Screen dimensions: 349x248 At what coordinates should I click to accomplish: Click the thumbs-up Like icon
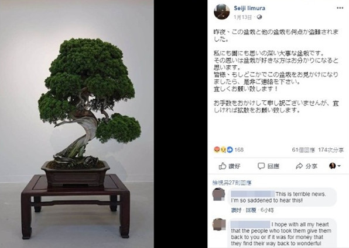[x=223, y=166]
